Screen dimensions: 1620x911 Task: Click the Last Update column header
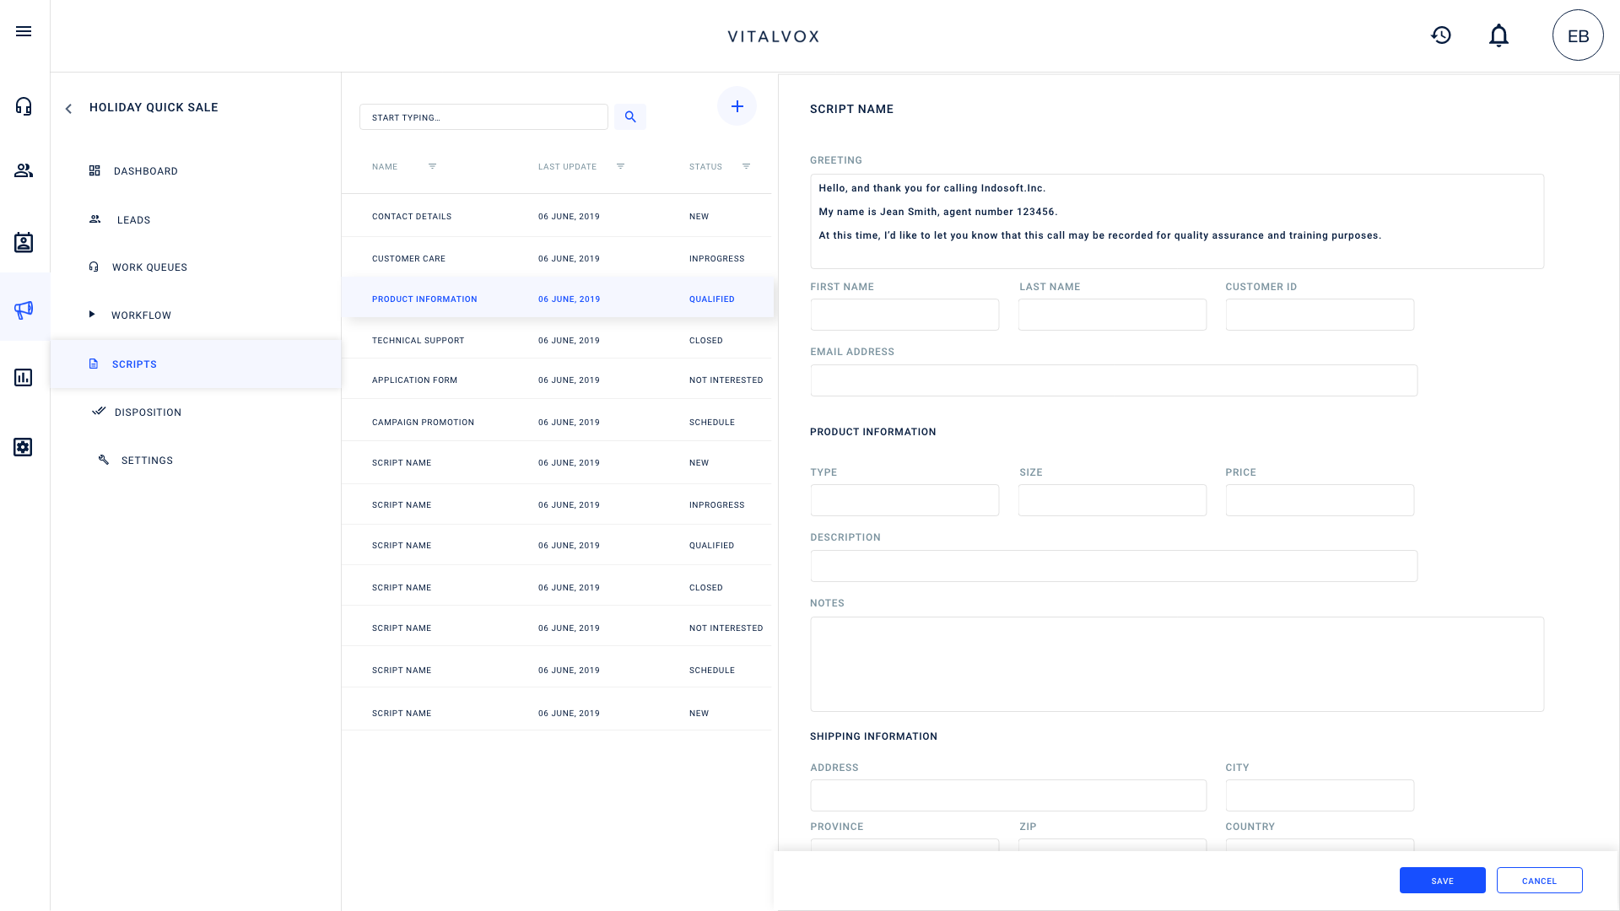click(567, 167)
